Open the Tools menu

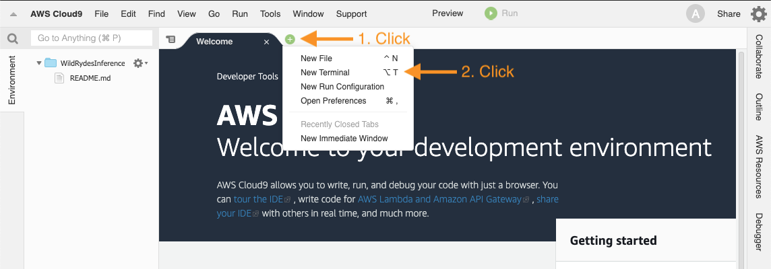pyautogui.click(x=270, y=13)
